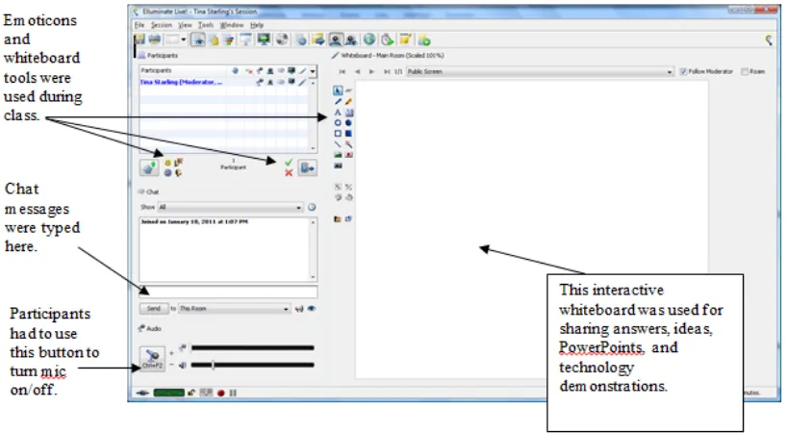
Task: Click the red record button in status bar
Action: click(x=221, y=393)
